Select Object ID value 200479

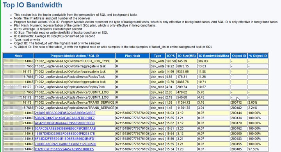point(237,124)
